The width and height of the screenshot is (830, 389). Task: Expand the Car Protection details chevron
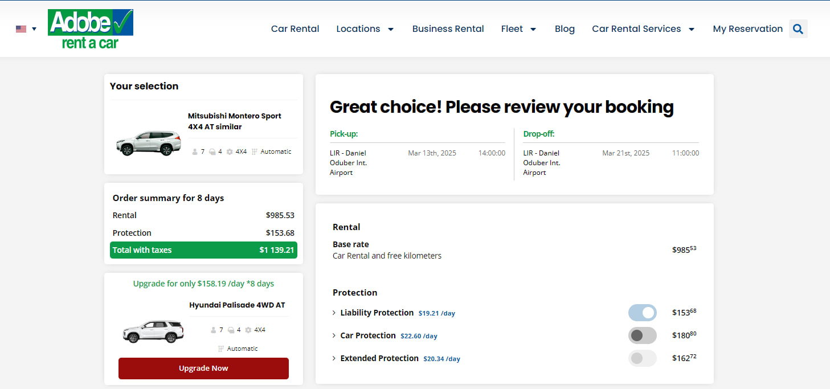[x=334, y=335]
